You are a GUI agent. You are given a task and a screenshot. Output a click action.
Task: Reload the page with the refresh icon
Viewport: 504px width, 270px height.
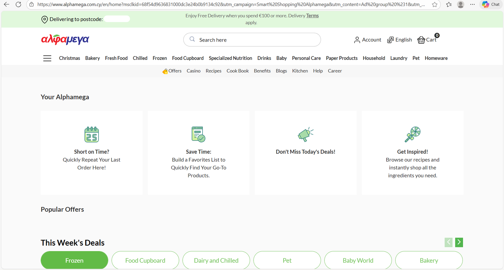tap(18, 4)
